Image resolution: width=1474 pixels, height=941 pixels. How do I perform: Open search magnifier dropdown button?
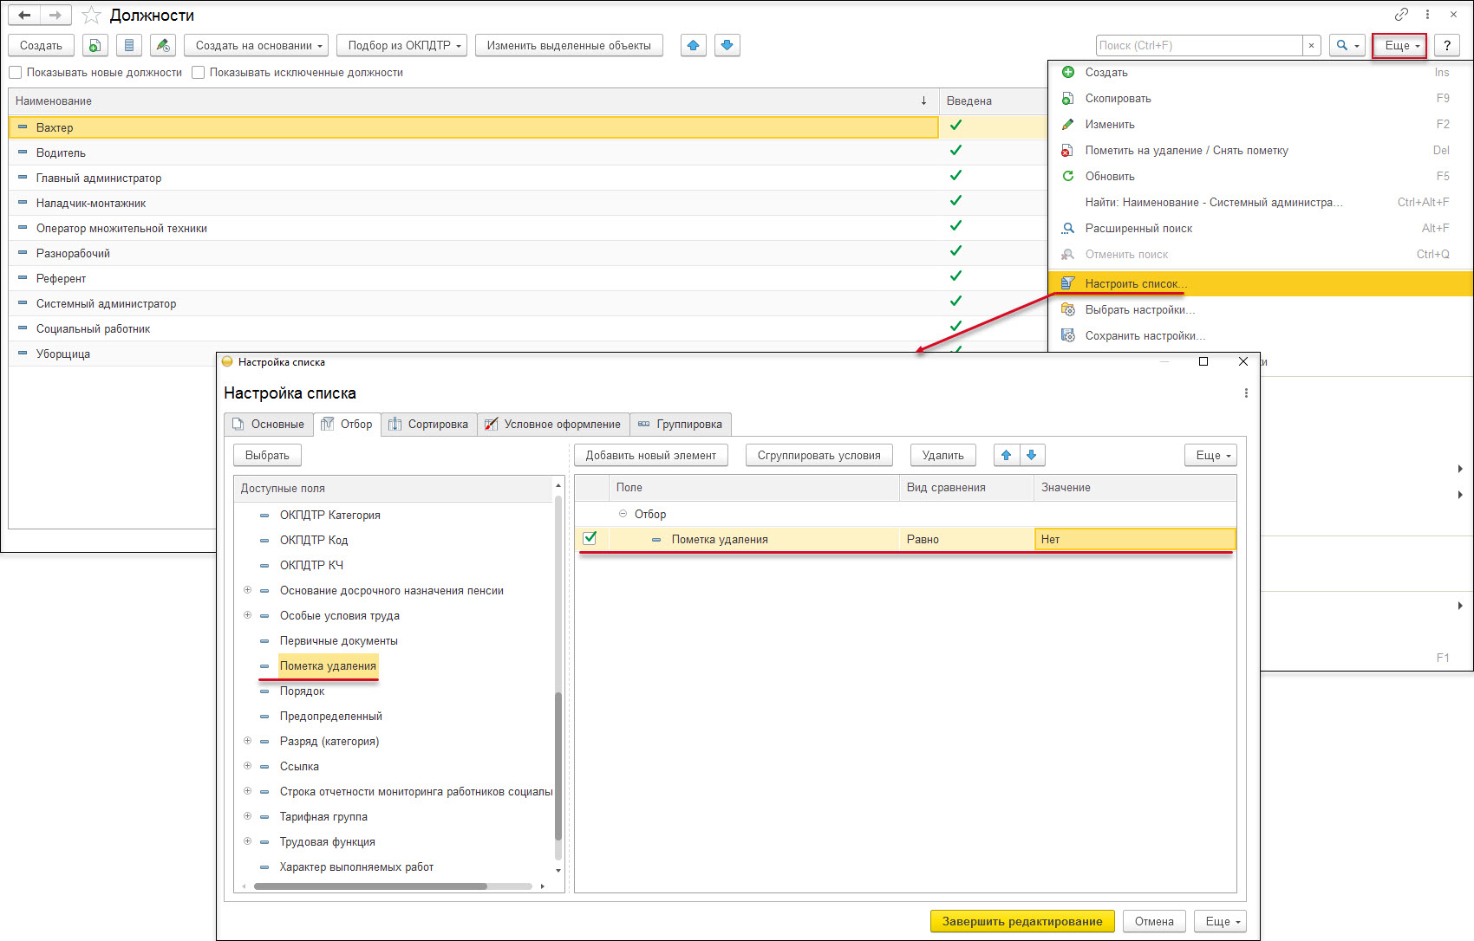[x=1347, y=45]
